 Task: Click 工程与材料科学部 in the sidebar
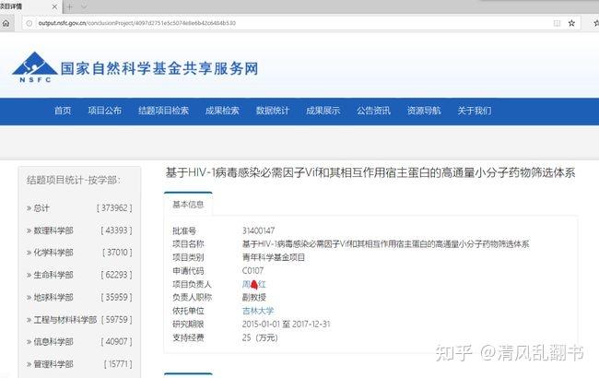point(65,320)
